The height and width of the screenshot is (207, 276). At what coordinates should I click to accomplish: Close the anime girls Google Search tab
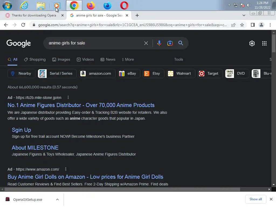tap(127, 15)
